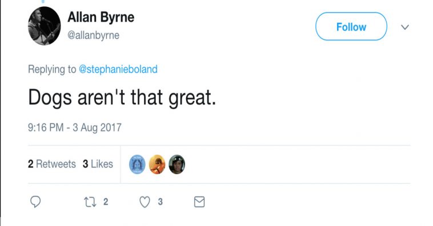Open the 9:16 PM - 3 Aug 2017 timestamp

coord(75,128)
